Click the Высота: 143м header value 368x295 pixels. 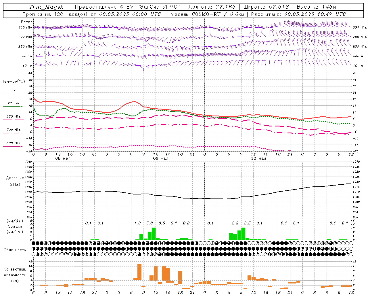click(316, 7)
